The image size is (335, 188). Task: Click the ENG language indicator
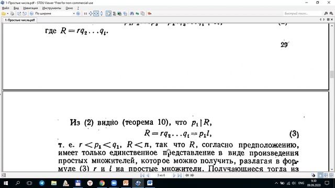[301, 183]
